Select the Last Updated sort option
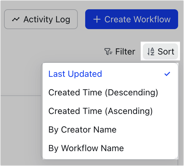This screenshot has width=184, height=166. coord(110,74)
